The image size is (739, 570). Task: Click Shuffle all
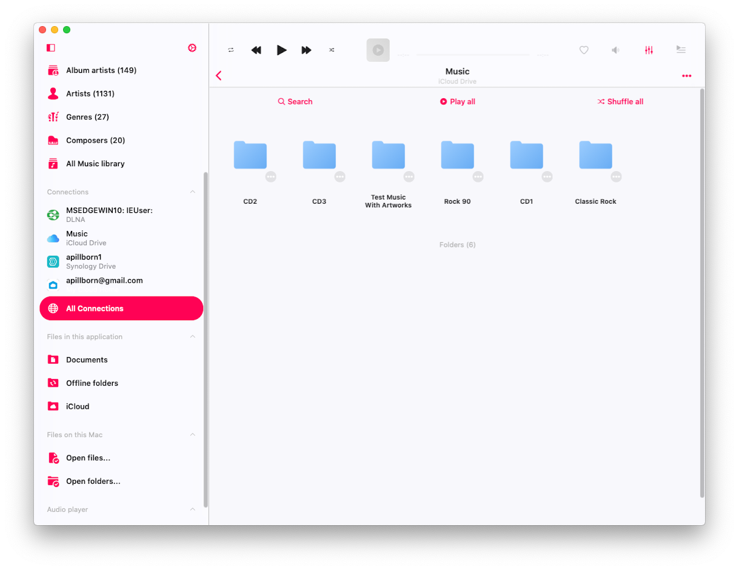click(620, 102)
